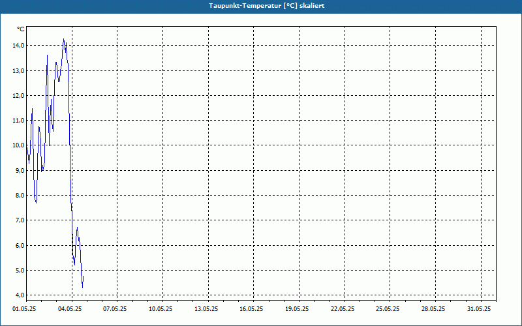This screenshot has height=326, width=522.
Task: Click the chart title "Taupunkt-Temperatur [°C] skaliert"
Action: (x=267, y=6)
